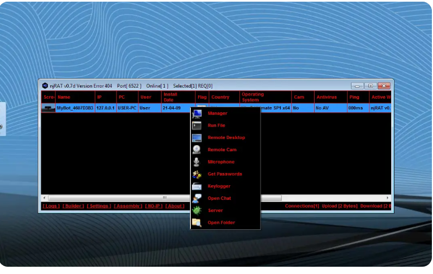433x274 pixels.
Task: Click the njRAT v0. active window cell
Action: (x=380, y=108)
